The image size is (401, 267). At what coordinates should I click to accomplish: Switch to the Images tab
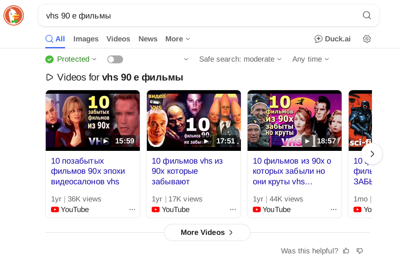point(86,39)
